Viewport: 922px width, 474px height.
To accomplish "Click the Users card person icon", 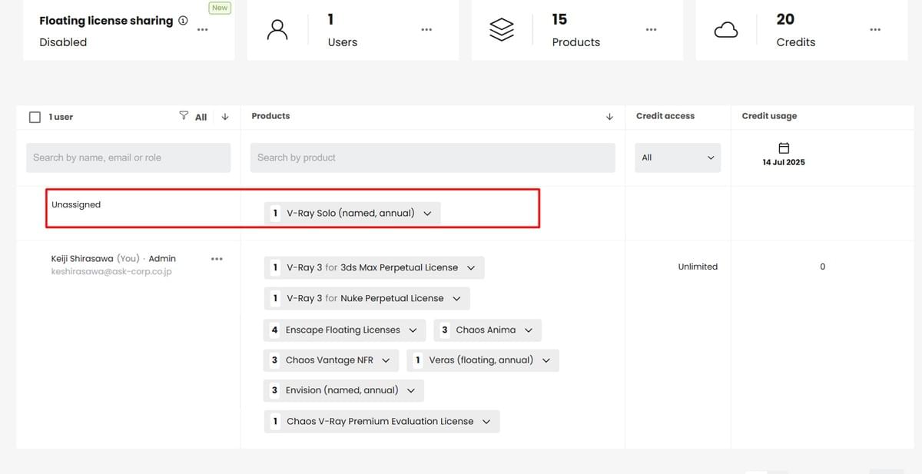I will [277, 29].
